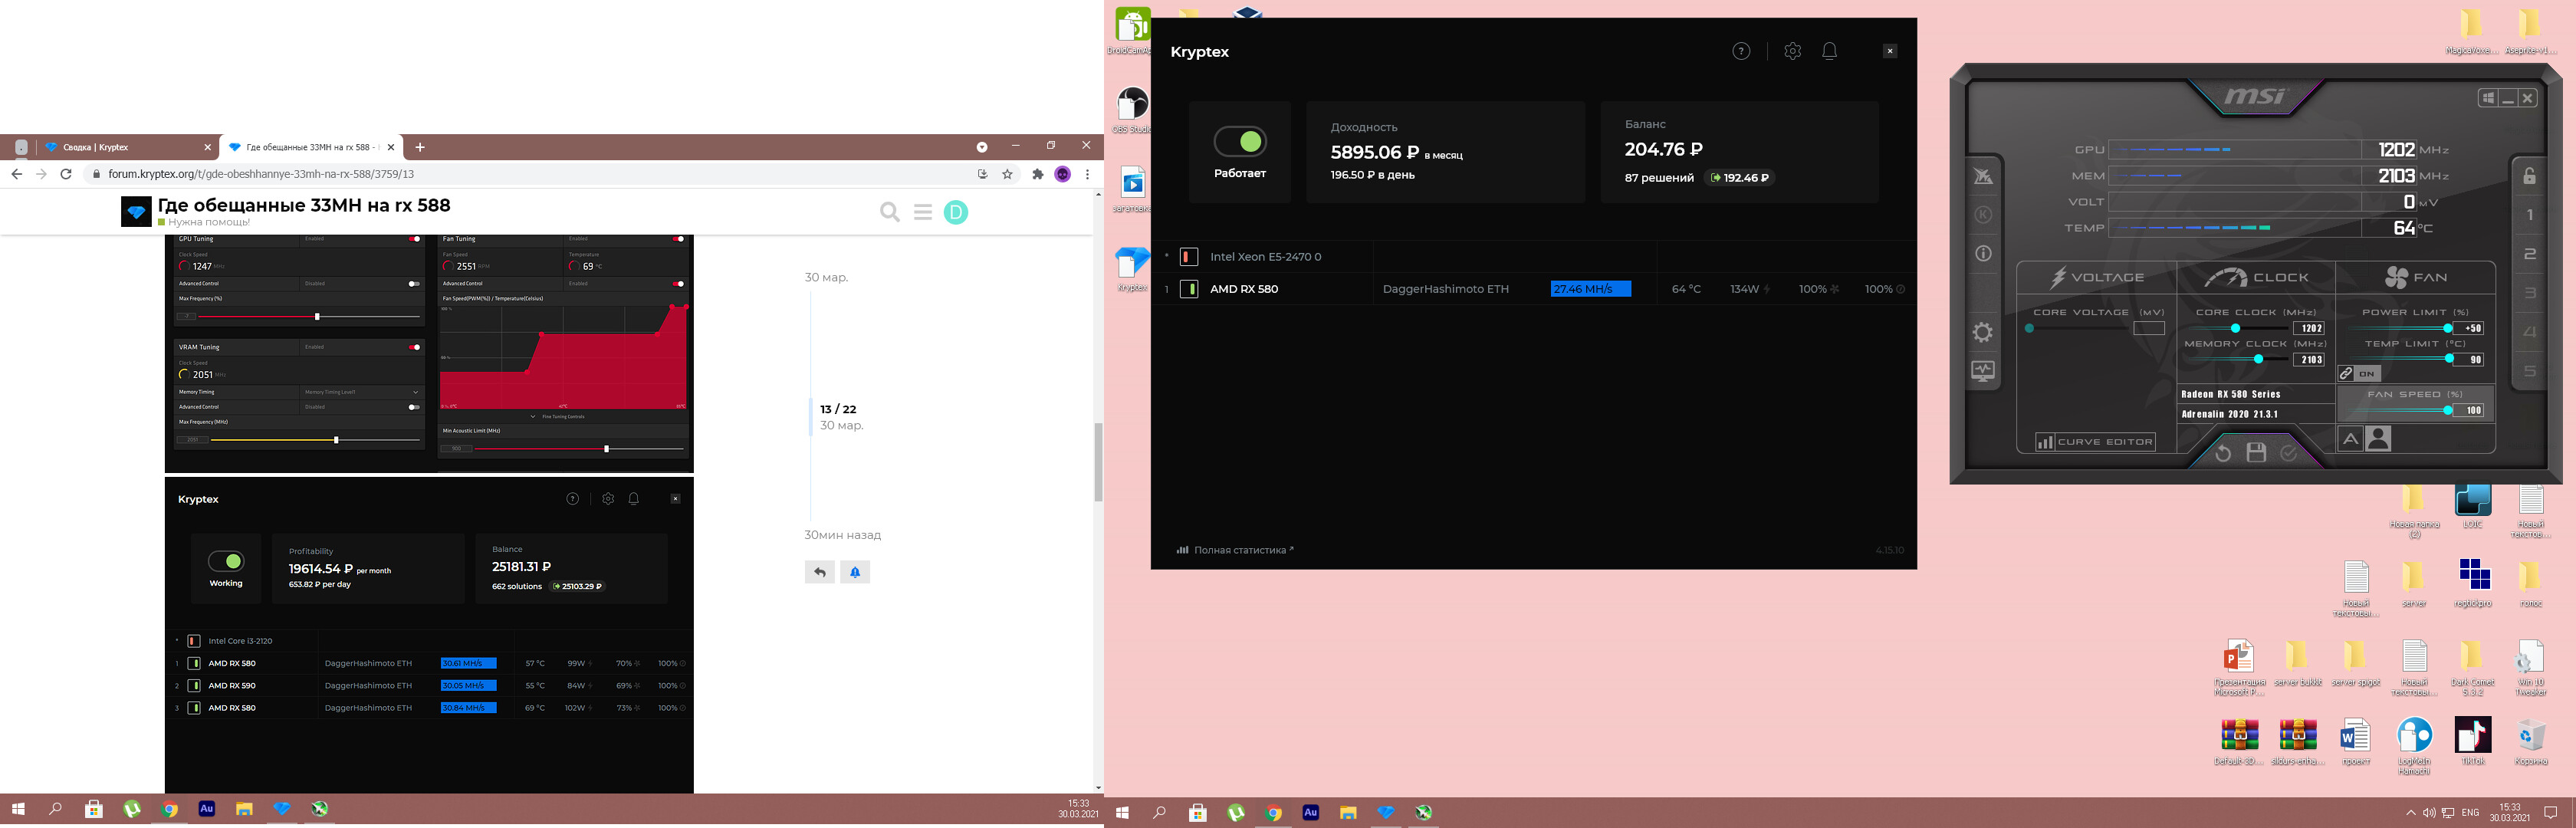
Task: Reload the forum page
Action: point(66,174)
